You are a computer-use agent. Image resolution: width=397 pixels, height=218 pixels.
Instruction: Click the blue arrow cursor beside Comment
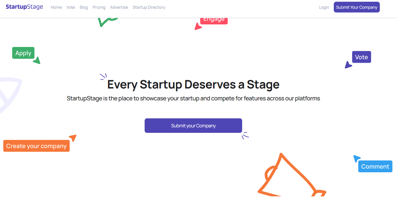coord(357,158)
